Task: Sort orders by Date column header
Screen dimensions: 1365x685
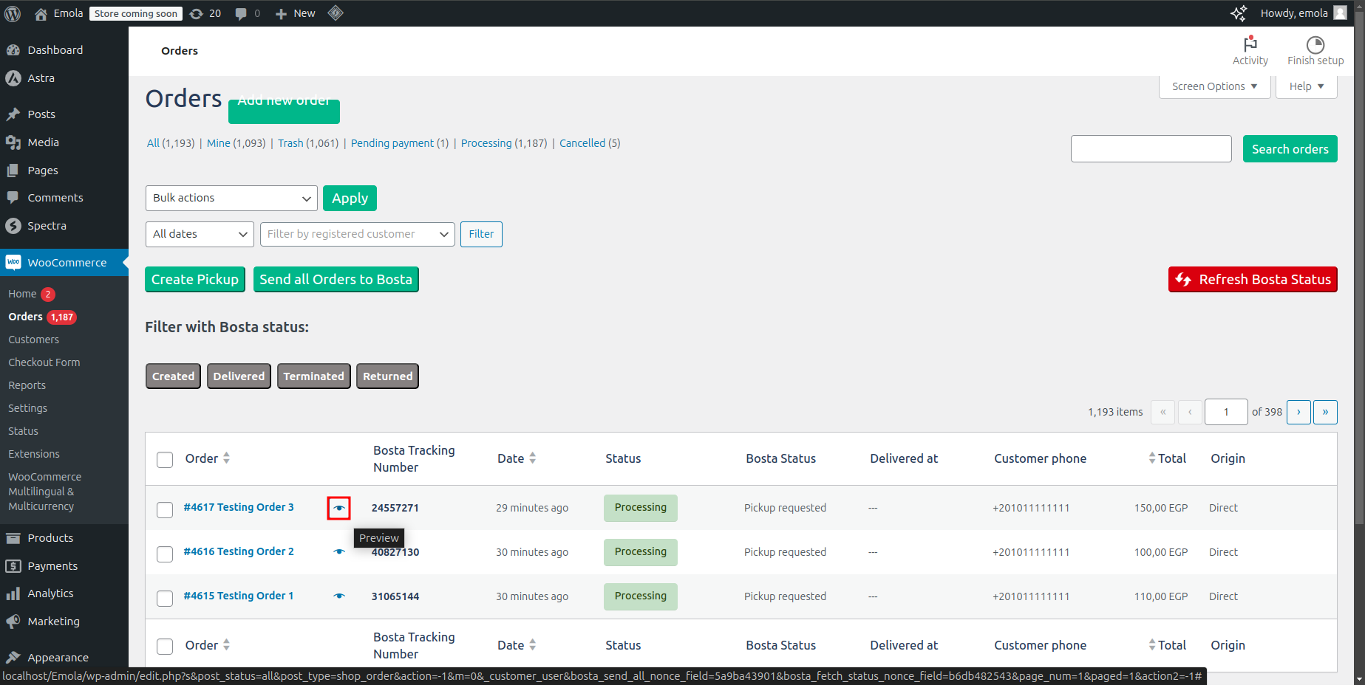Action: click(x=517, y=458)
